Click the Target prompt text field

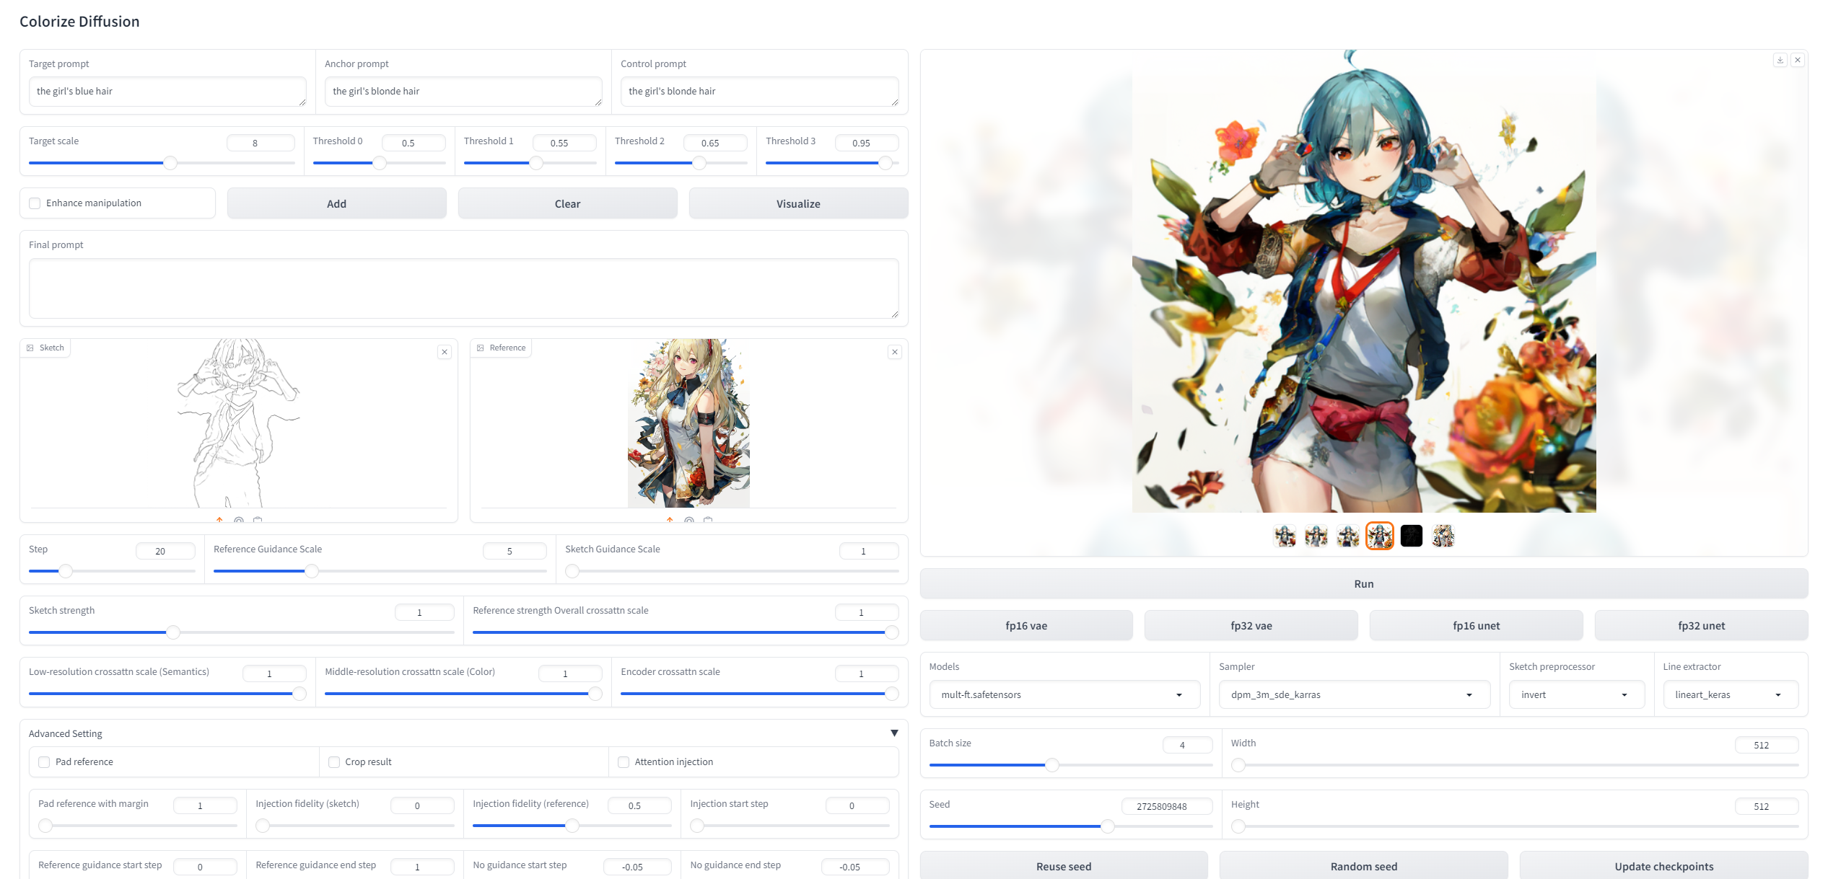[x=167, y=92]
